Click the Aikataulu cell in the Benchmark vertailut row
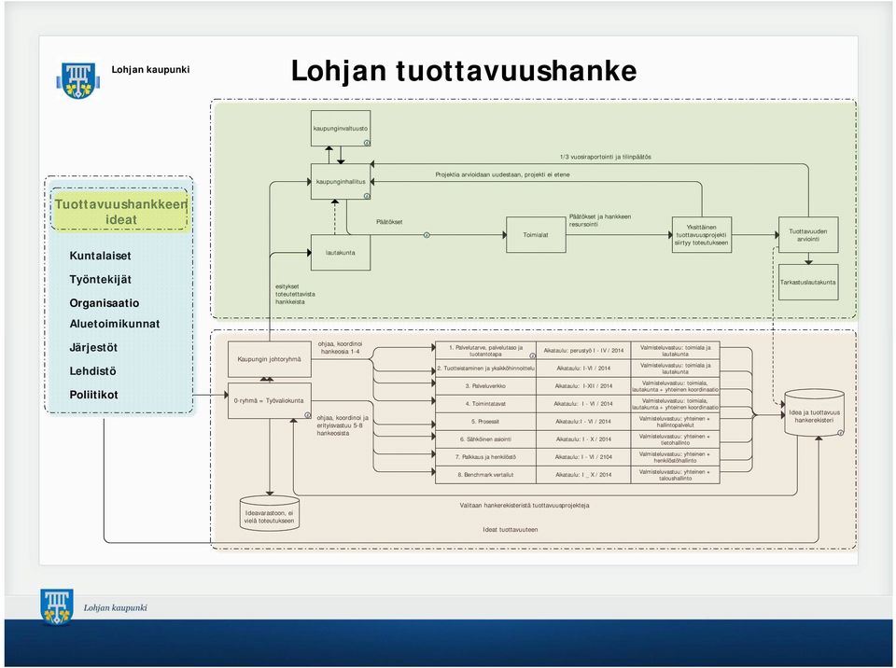 (583, 475)
